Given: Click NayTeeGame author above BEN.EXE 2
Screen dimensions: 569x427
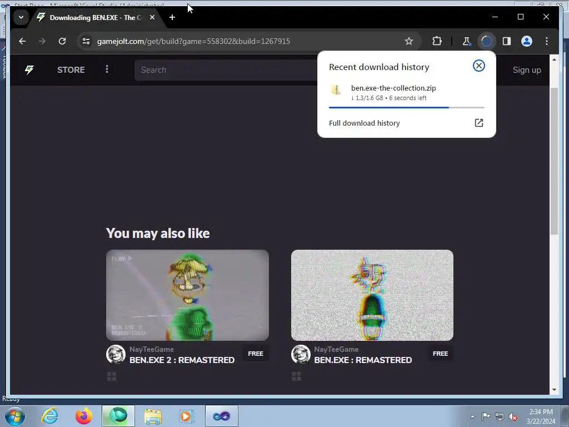Looking at the screenshot, I should pos(151,349).
